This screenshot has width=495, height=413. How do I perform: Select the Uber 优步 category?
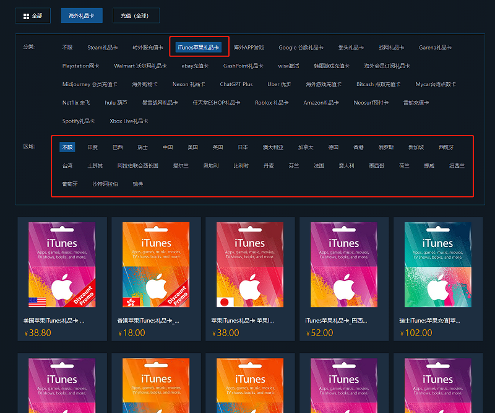pos(279,84)
